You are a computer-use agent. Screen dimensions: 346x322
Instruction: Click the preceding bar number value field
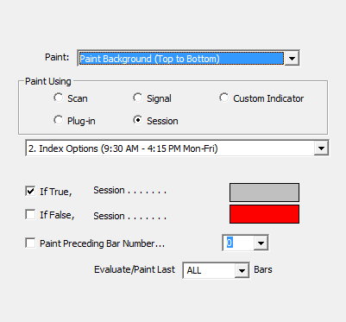point(239,243)
